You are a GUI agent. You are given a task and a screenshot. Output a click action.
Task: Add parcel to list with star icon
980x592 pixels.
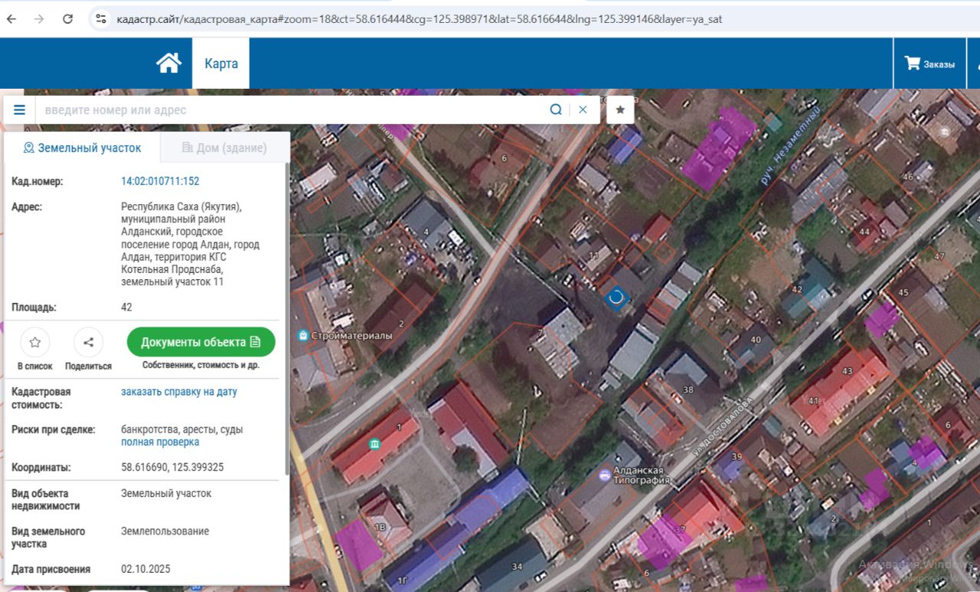(x=35, y=343)
